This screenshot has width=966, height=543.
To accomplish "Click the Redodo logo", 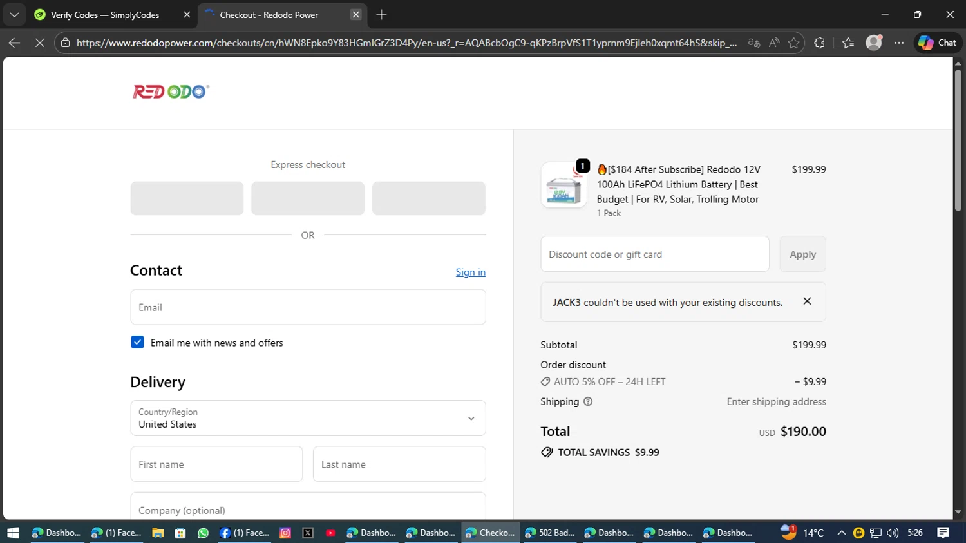I will click(171, 91).
